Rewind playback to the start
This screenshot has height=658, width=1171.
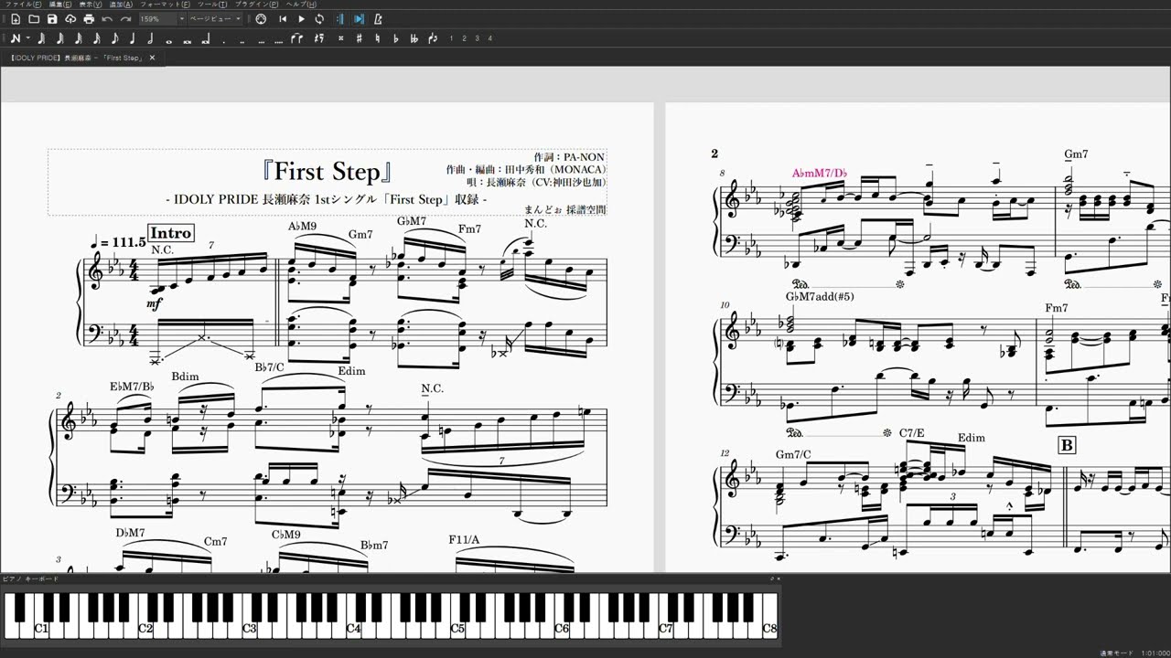[x=283, y=19]
